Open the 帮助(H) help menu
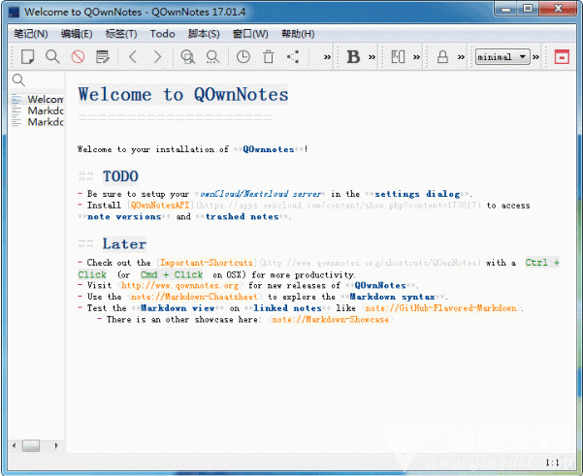 (x=297, y=34)
